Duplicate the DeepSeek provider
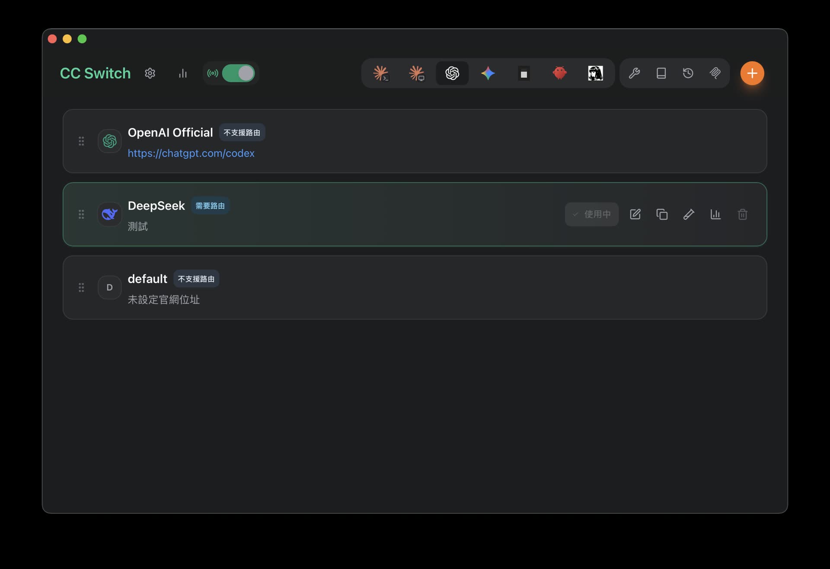 coord(662,214)
